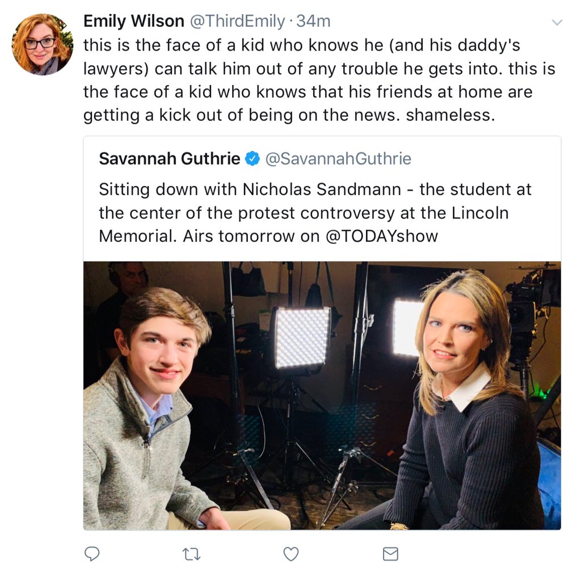Open the tweet options chevron menu
This screenshot has height=573, width=581.
coord(557,23)
